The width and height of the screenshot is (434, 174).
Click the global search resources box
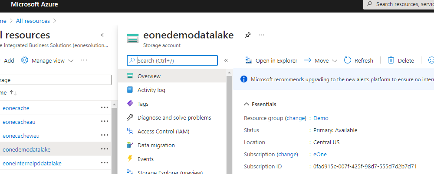(x=398, y=5)
